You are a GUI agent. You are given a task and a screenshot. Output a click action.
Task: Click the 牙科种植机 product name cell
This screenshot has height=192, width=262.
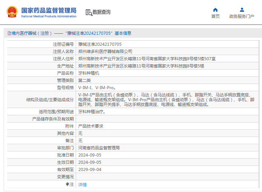pos(89,73)
